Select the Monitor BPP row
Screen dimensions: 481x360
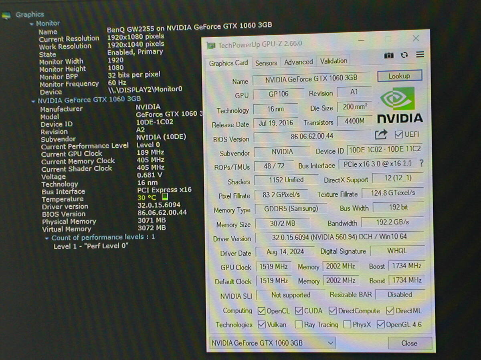tap(100, 76)
